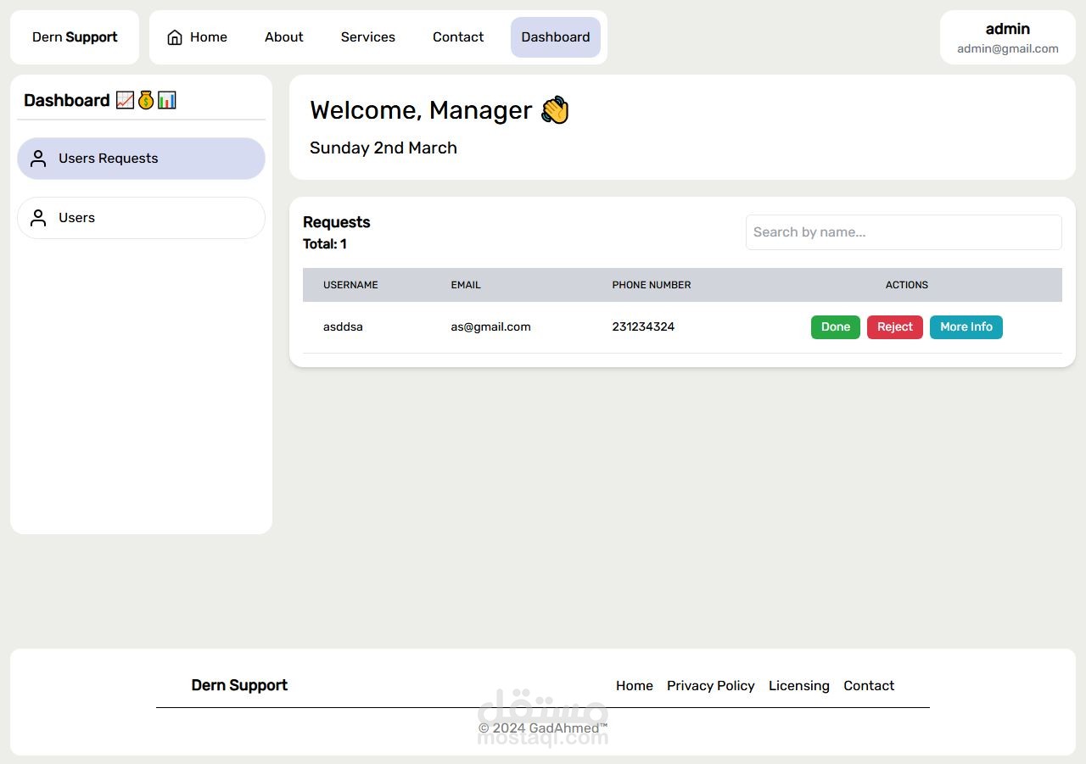Click the money bag emoji in sidebar header
This screenshot has width=1086, height=764.
[146, 100]
